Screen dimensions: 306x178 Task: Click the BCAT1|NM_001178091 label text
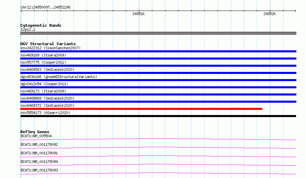tap(39, 153)
